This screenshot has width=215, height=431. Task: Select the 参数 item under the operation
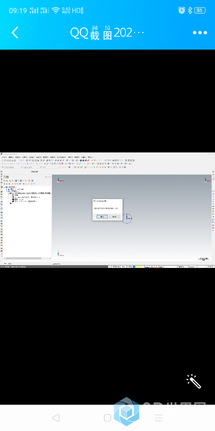(15, 195)
